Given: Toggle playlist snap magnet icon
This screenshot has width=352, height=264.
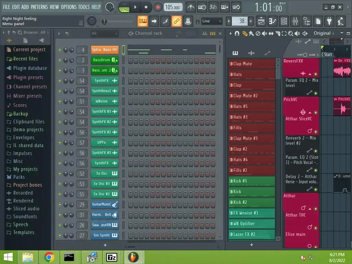Looking at the screenshot, I should (237, 34).
